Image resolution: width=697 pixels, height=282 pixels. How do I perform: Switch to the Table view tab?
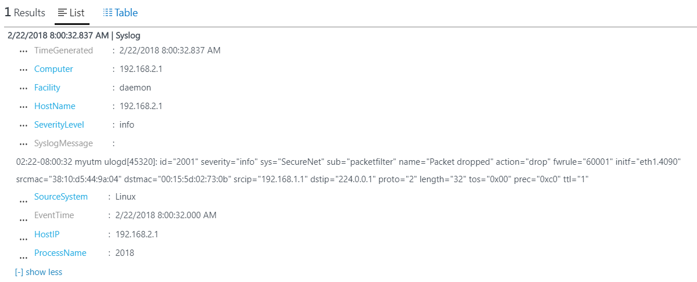(x=120, y=13)
